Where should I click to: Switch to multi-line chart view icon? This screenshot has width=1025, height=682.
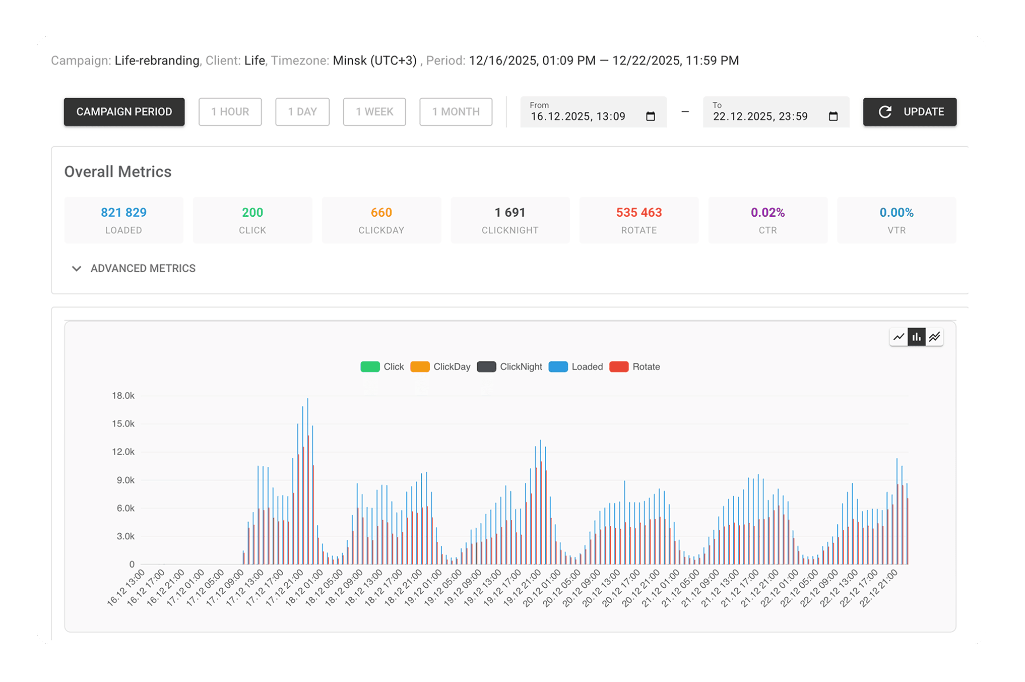point(934,337)
